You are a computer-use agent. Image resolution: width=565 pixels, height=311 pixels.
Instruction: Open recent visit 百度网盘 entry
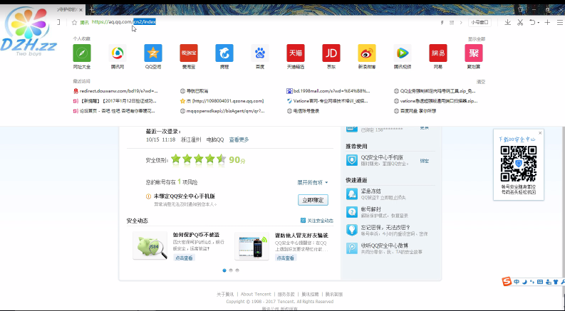(415, 111)
